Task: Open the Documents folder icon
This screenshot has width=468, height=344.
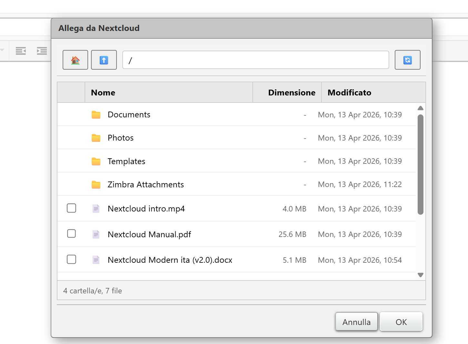Action: 96,115
